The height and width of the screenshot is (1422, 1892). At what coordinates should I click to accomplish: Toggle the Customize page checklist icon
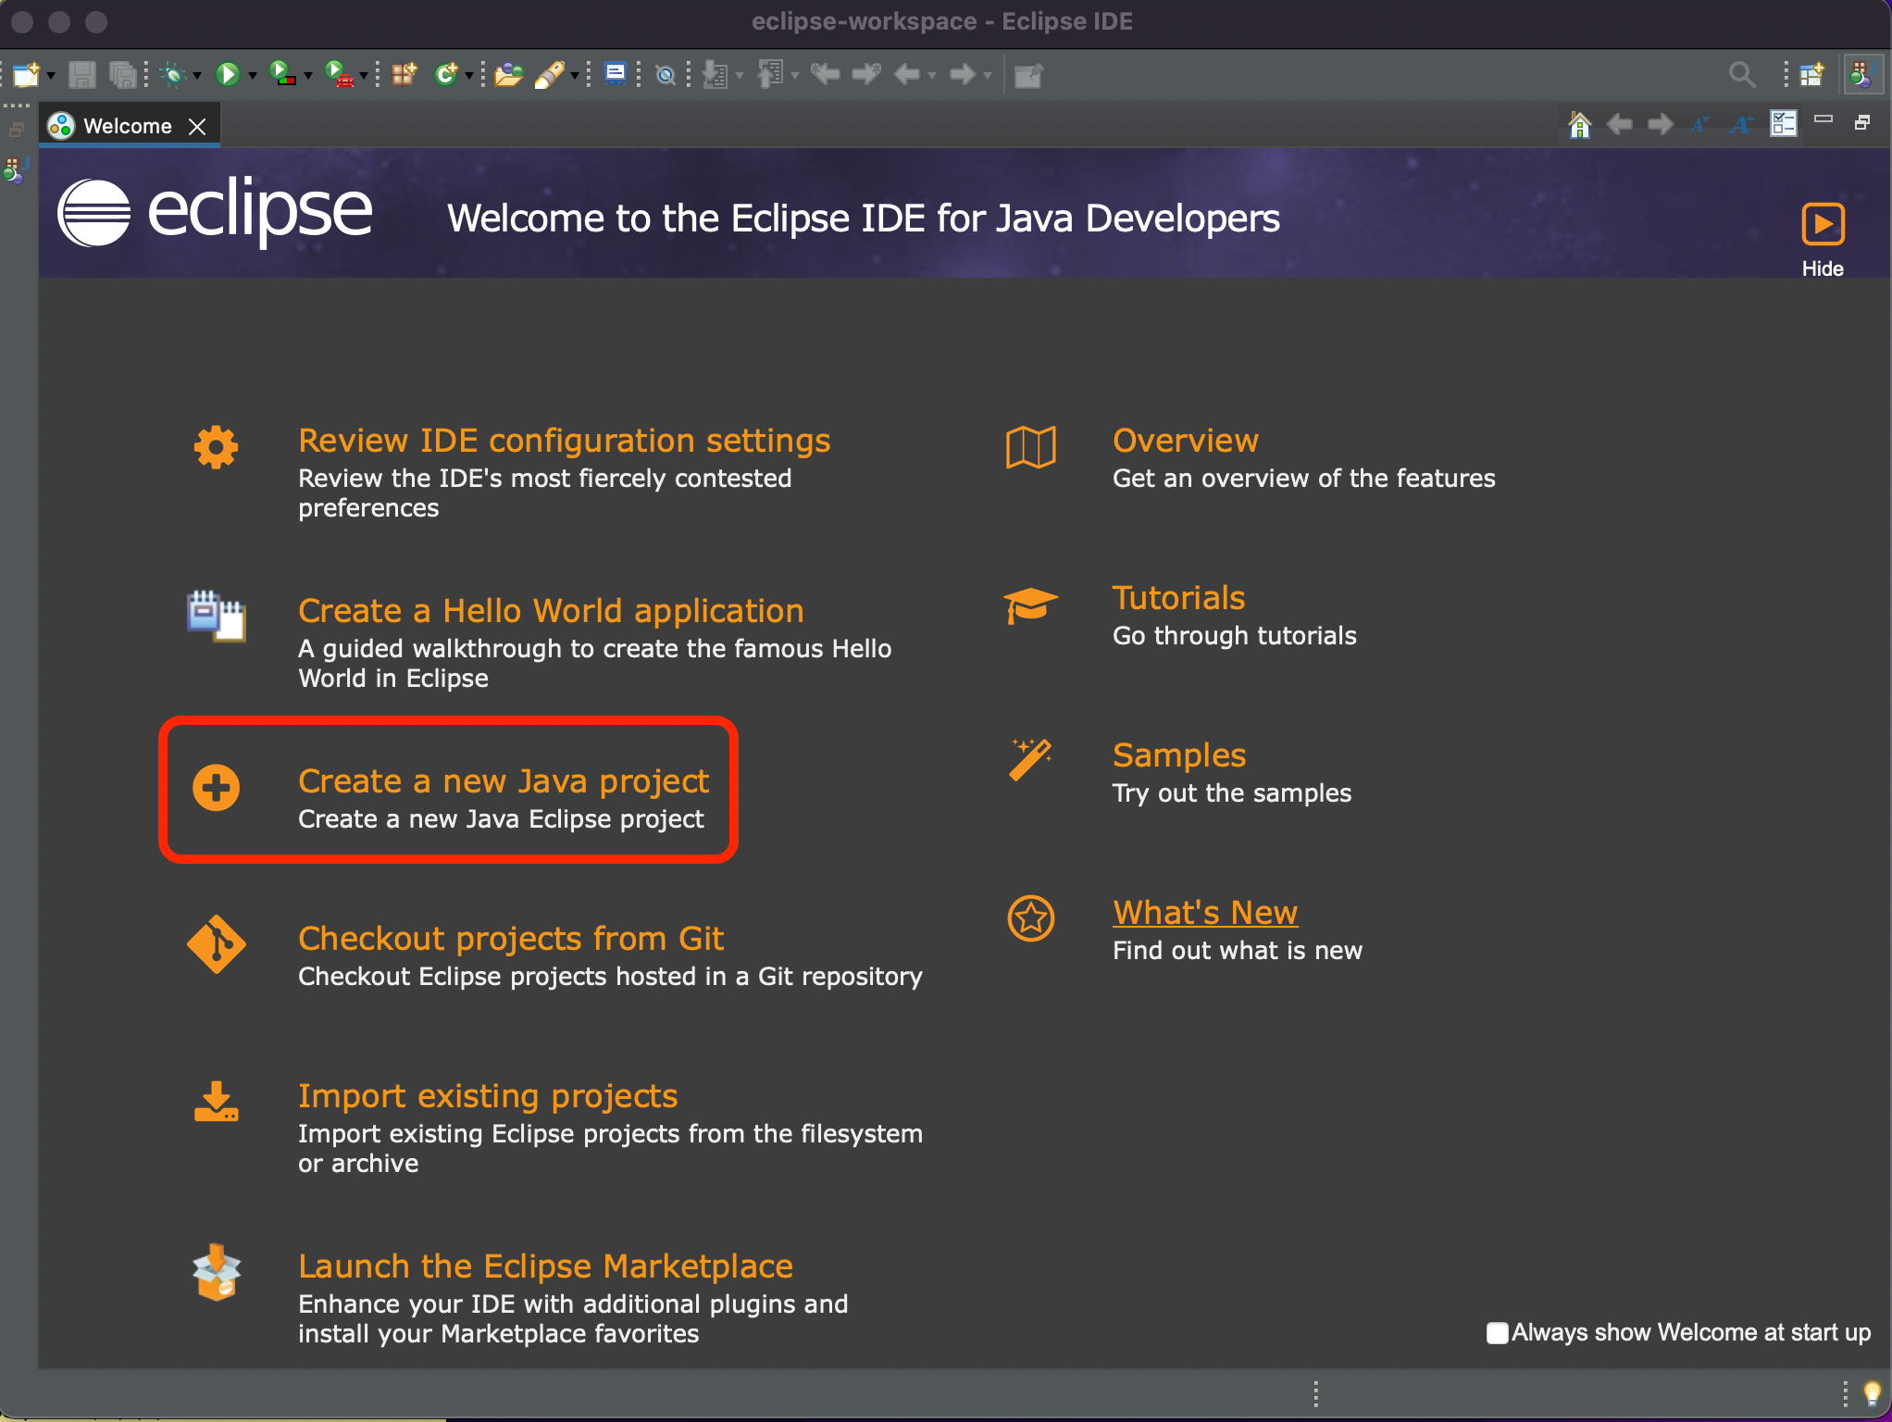(x=1783, y=124)
